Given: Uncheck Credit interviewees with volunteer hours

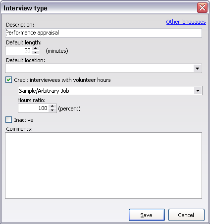Looking at the screenshot, I should pyautogui.click(x=8, y=80).
